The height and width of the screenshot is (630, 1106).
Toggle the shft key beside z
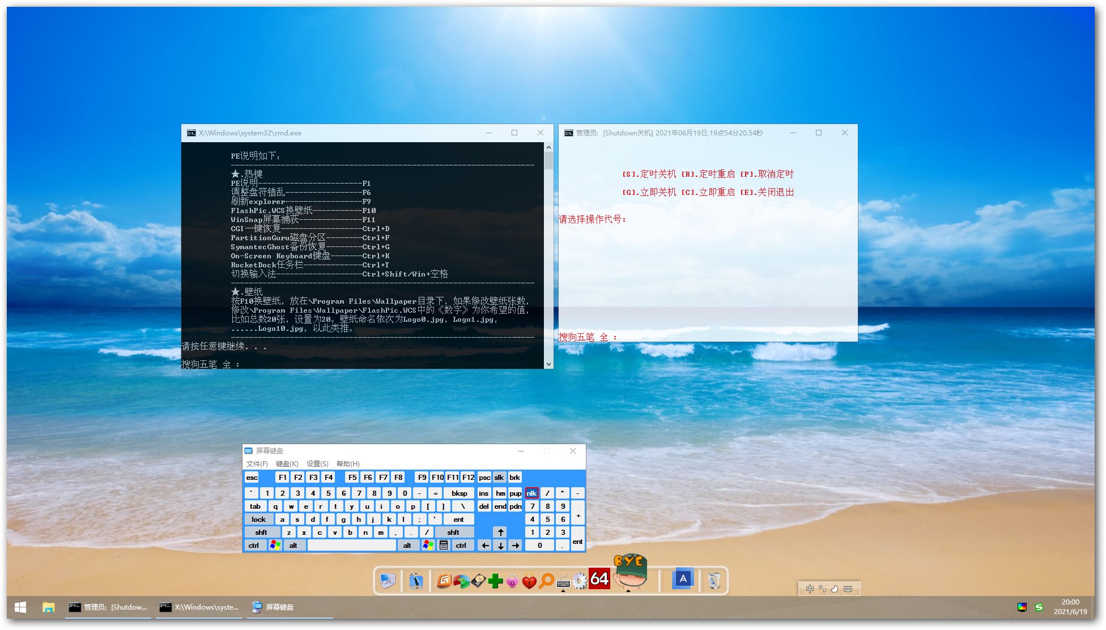click(262, 532)
